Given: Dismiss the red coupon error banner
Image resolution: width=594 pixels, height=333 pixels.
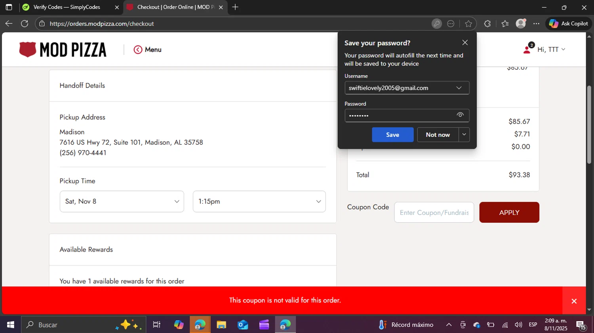Looking at the screenshot, I should pos(574,301).
